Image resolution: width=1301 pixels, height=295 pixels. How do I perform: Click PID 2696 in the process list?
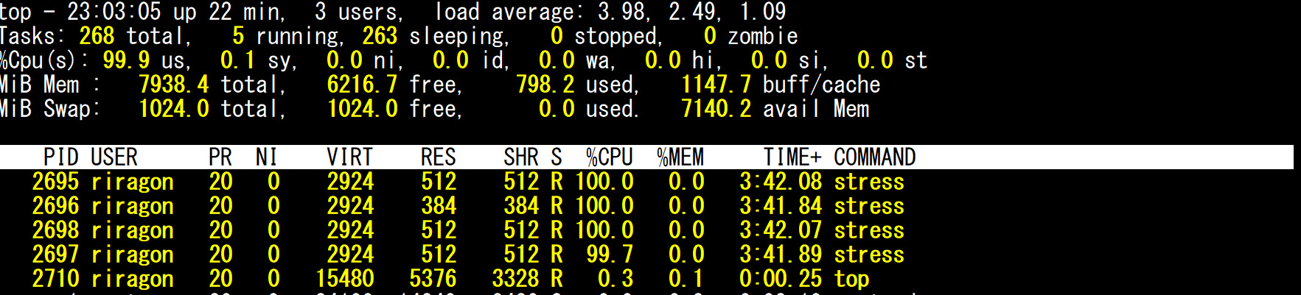(x=55, y=206)
